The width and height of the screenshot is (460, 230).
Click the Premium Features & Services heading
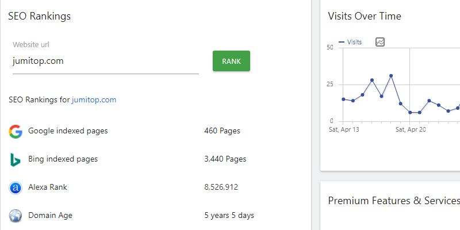(393, 201)
